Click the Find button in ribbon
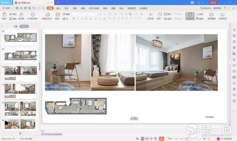Viewport: 237px width, 141px height. click(x=200, y=14)
